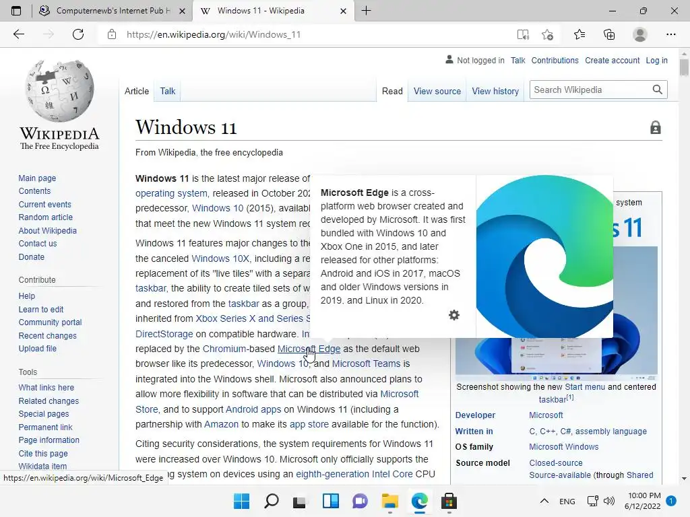The width and height of the screenshot is (690, 517).
Task: Click the browser address bar URL
Action: pyautogui.click(x=214, y=34)
